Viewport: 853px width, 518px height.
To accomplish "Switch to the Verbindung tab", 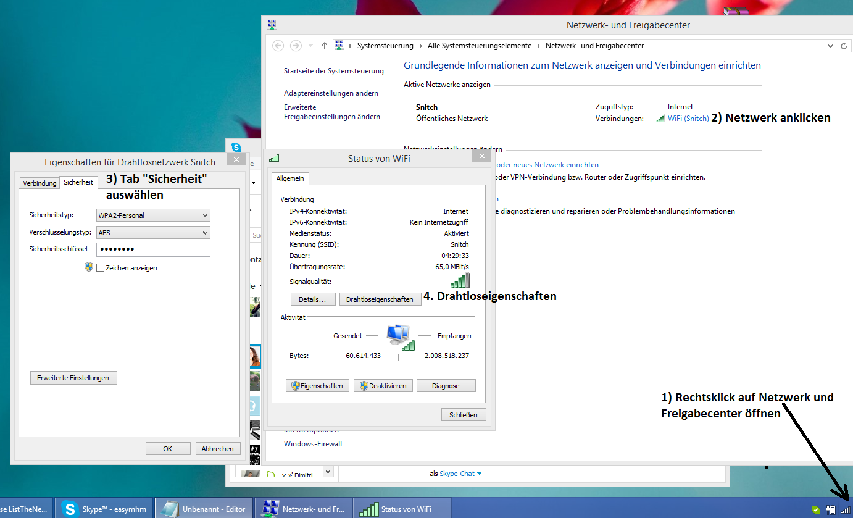I will [40, 183].
